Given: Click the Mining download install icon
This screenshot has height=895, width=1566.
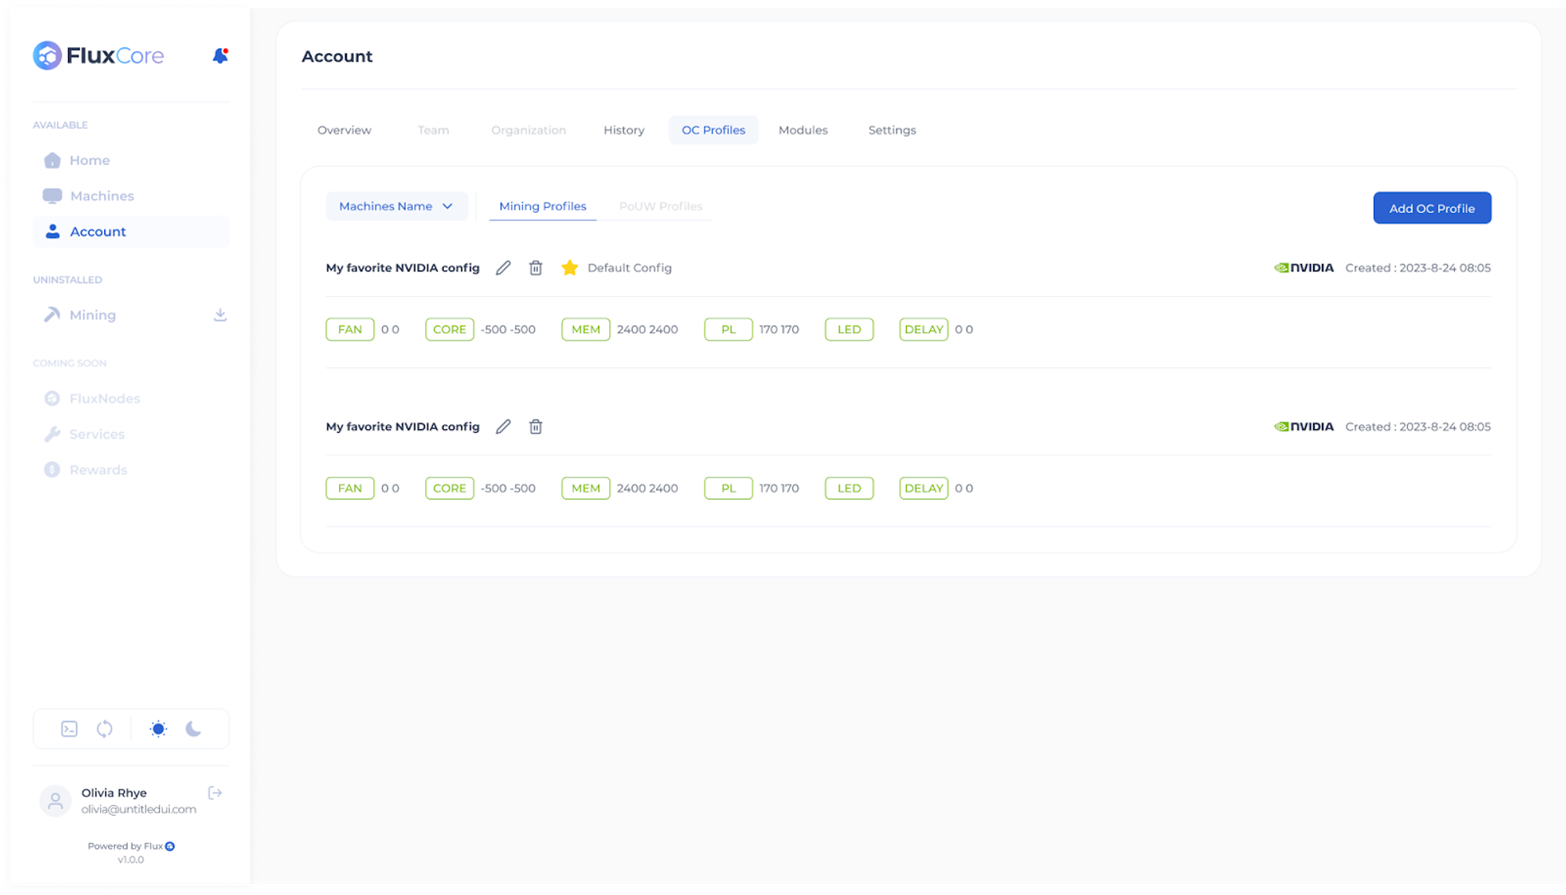Looking at the screenshot, I should pyautogui.click(x=220, y=315).
